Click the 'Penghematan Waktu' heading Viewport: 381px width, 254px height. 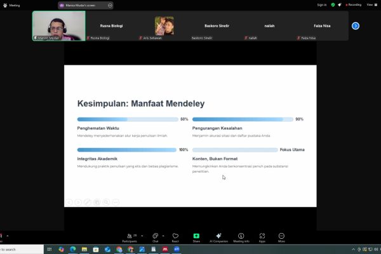pos(98,128)
